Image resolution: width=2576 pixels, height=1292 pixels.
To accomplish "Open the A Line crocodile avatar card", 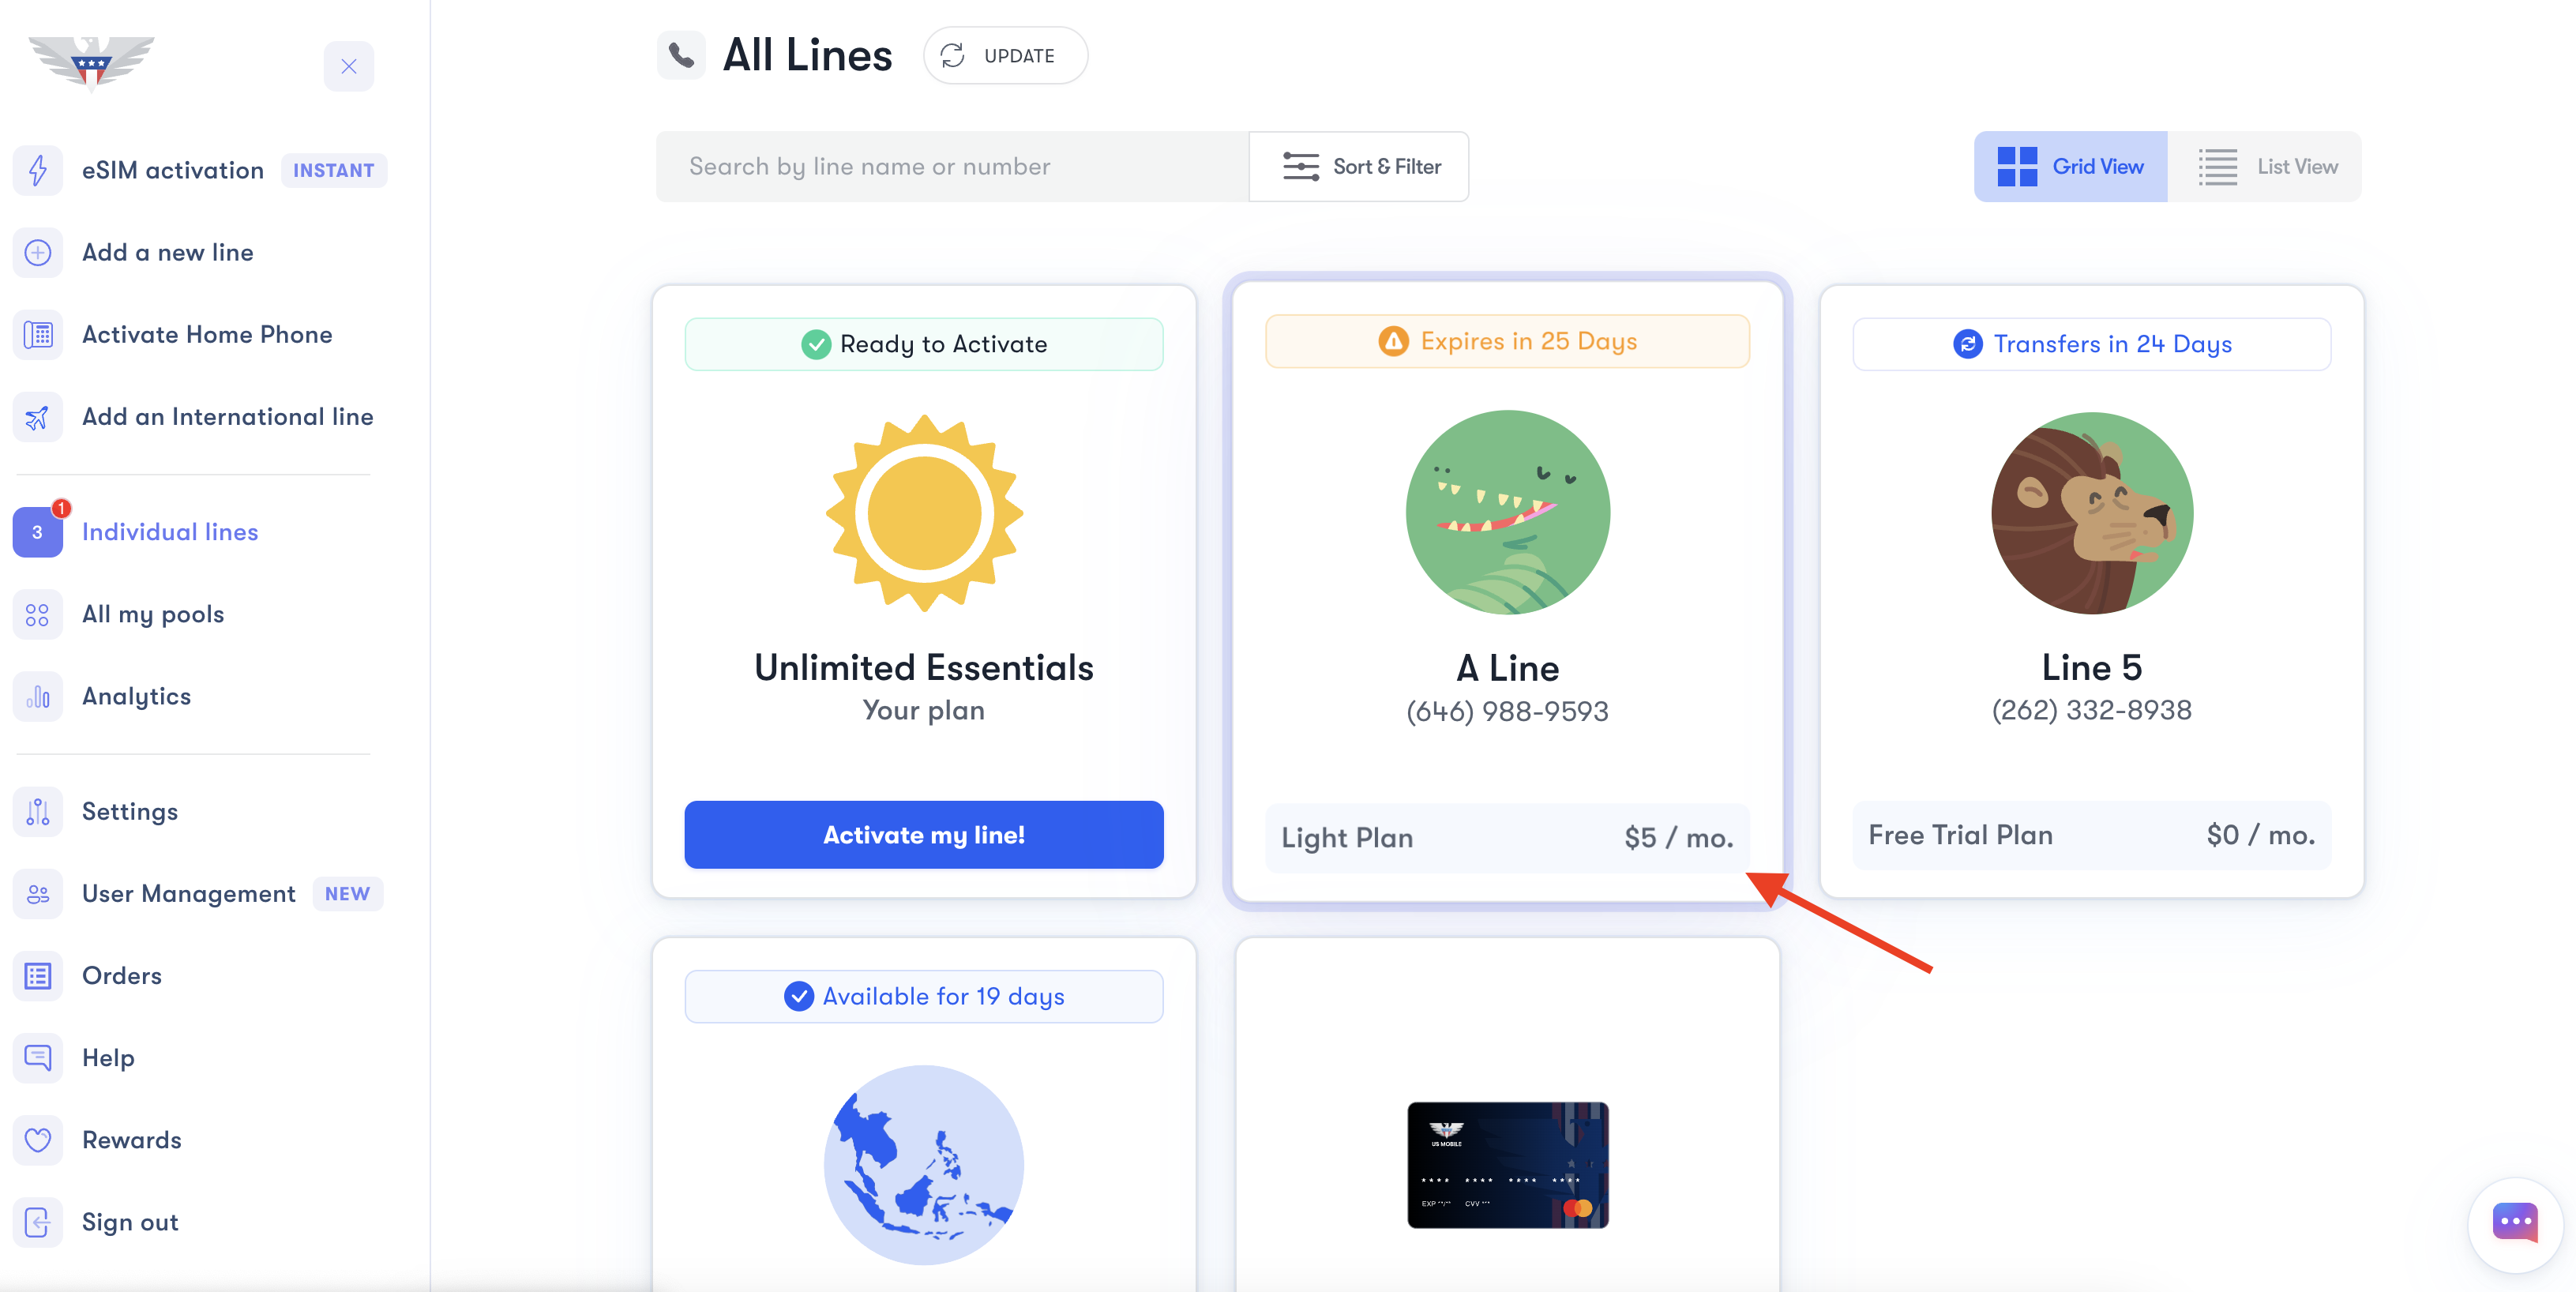I will click(x=1507, y=512).
